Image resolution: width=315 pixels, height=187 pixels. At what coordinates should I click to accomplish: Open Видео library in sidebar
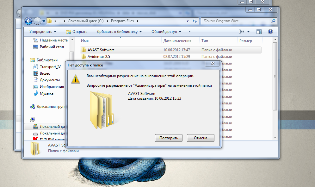click(45, 73)
